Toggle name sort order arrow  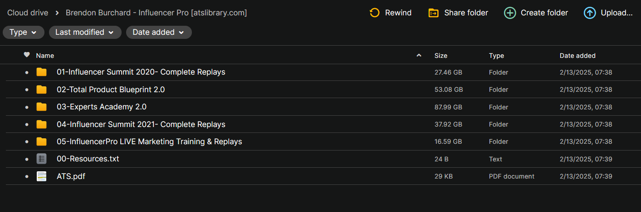[419, 56]
